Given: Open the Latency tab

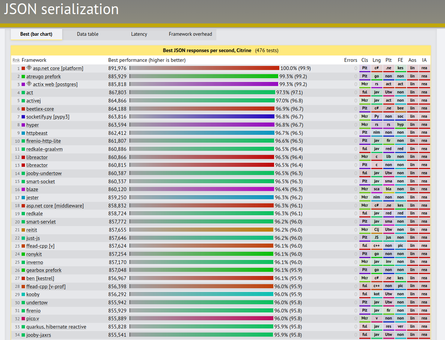Looking at the screenshot, I should pos(139,34).
